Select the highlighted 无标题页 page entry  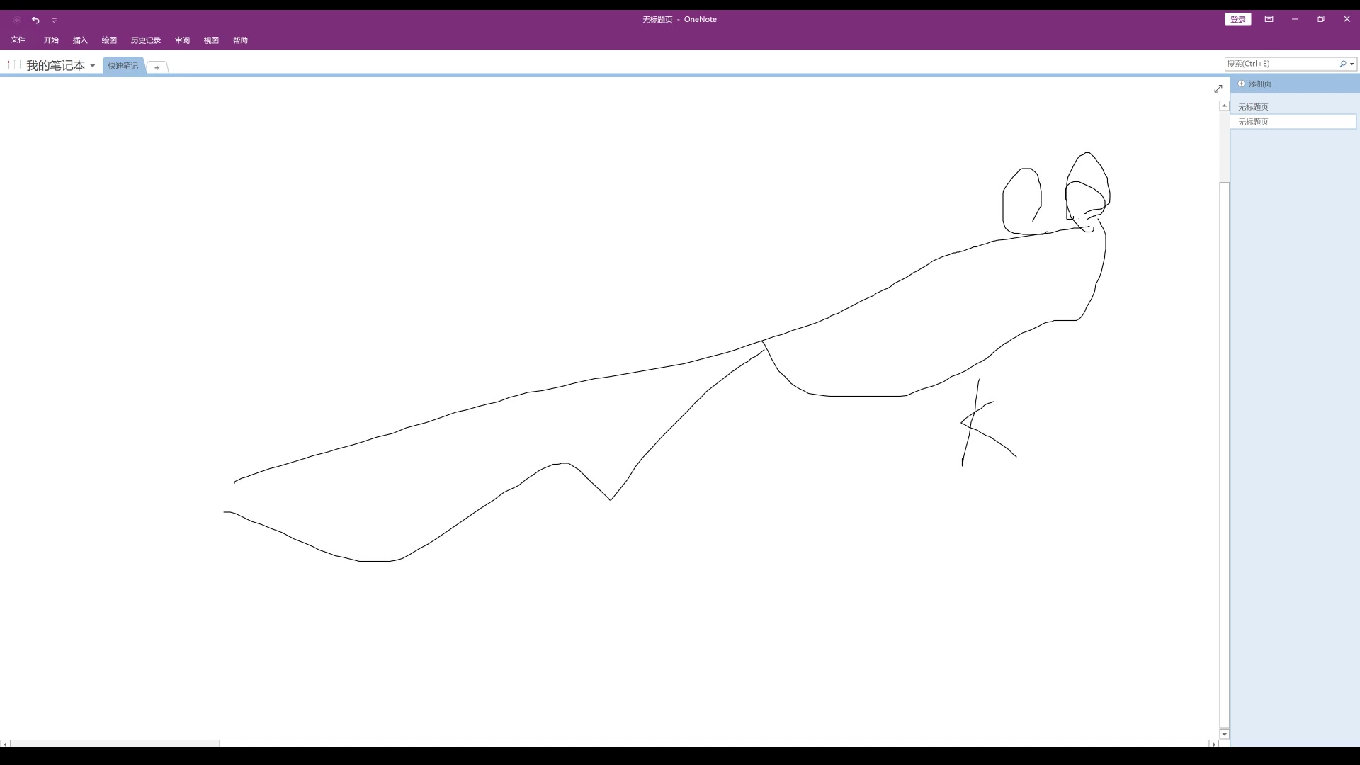click(1293, 122)
